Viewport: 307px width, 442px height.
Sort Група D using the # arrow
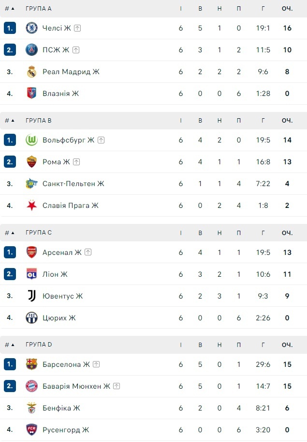point(9,345)
